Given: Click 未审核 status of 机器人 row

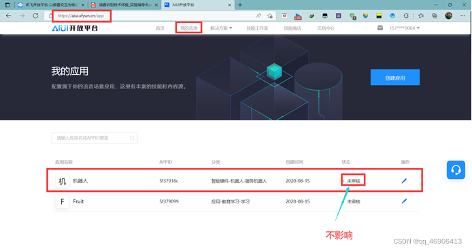Looking at the screenshot, I should point(354,181).
